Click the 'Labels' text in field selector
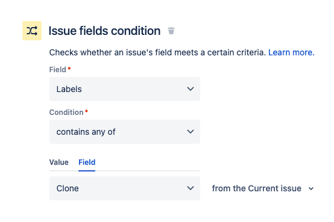Screen dimensions: 334x222 [69, 89]
